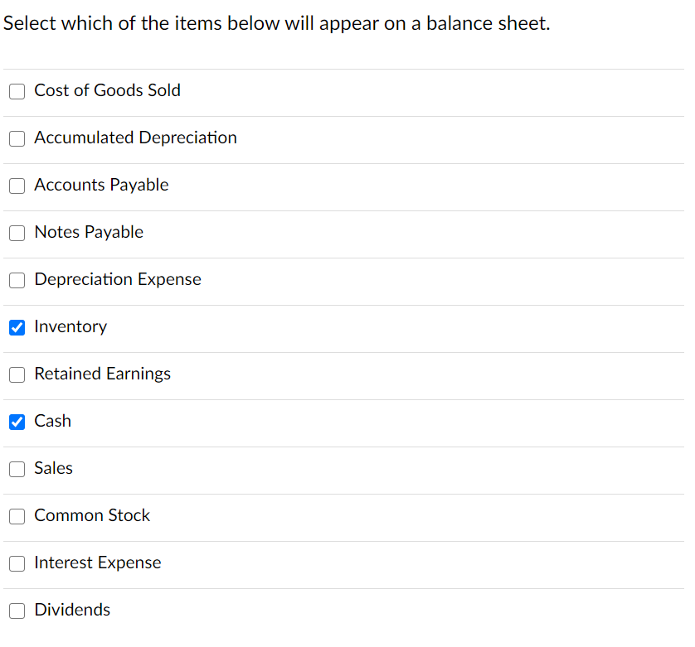Click the Dividends label text

click(x=72, y=610)
